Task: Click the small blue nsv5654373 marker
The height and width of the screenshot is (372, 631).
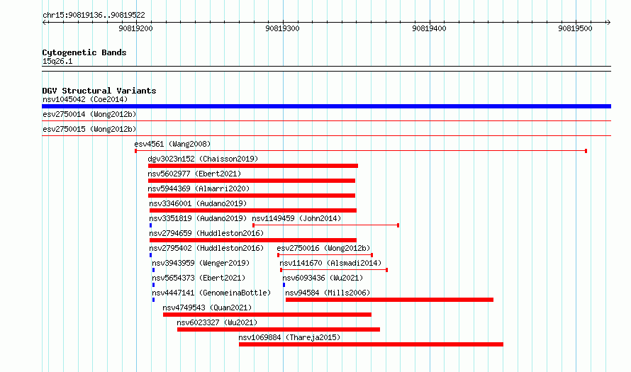Action: pyautogui.click(x=153, y=285)
